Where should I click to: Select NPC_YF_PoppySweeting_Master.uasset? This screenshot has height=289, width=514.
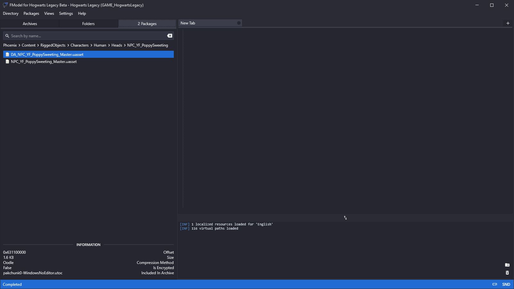[88, 61]
